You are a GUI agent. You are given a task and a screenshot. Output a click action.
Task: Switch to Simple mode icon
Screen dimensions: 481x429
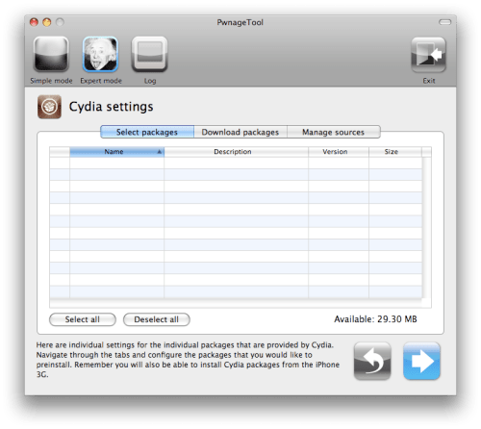click(x=51, y=54)
